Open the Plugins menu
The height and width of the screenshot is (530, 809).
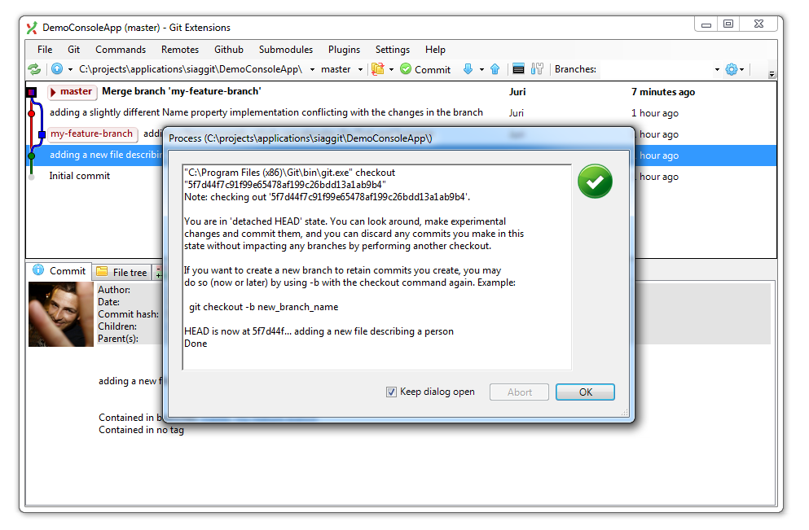[344, 50]
